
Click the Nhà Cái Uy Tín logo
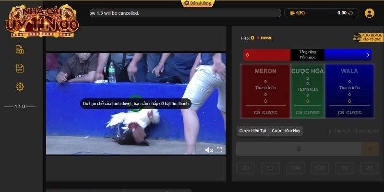(42, 21)
